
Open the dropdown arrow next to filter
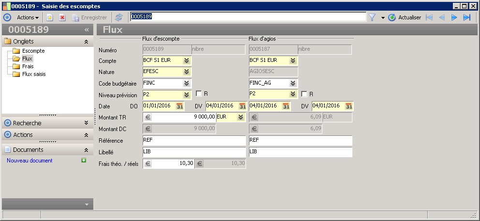(383, 18)
